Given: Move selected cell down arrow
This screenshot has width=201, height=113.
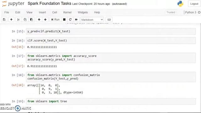Looking at the screenshot, I should pyautogui.click(x=45, y=19).
